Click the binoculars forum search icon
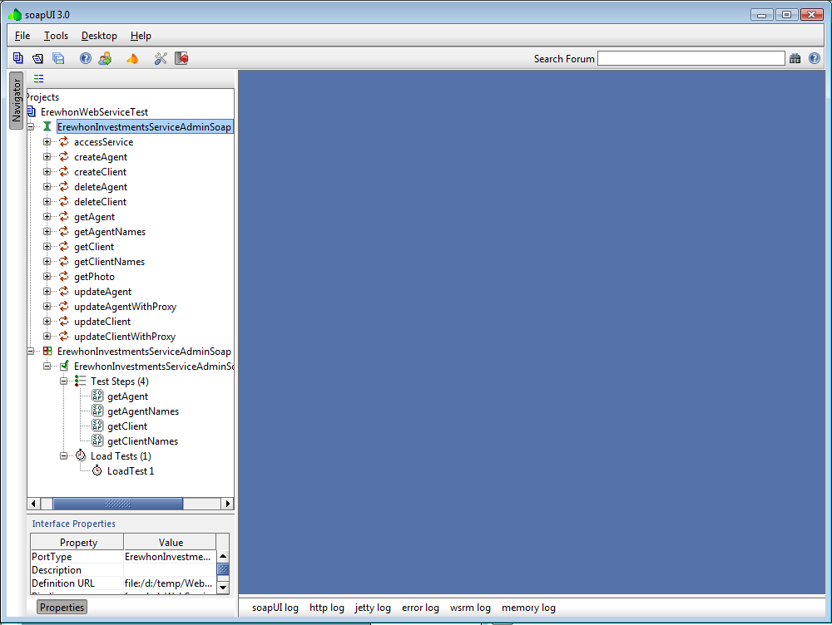This screenshot has height=625, width=832. (795, 58)
